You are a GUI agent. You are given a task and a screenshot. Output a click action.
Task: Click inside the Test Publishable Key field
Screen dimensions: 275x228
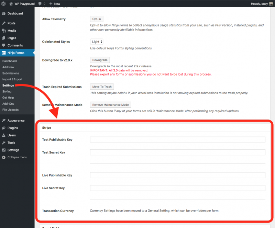(177, 139)
